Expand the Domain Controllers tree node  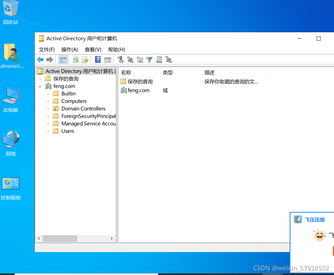[48, 109]
